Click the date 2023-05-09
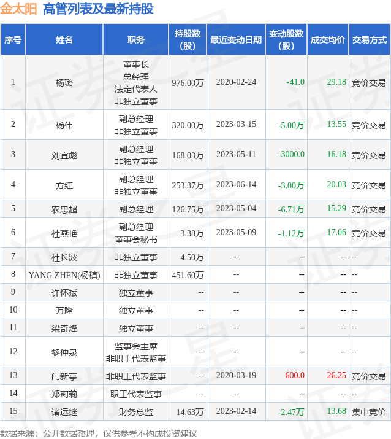Viewport: 391px width, 439px height. tap(236, 232)
